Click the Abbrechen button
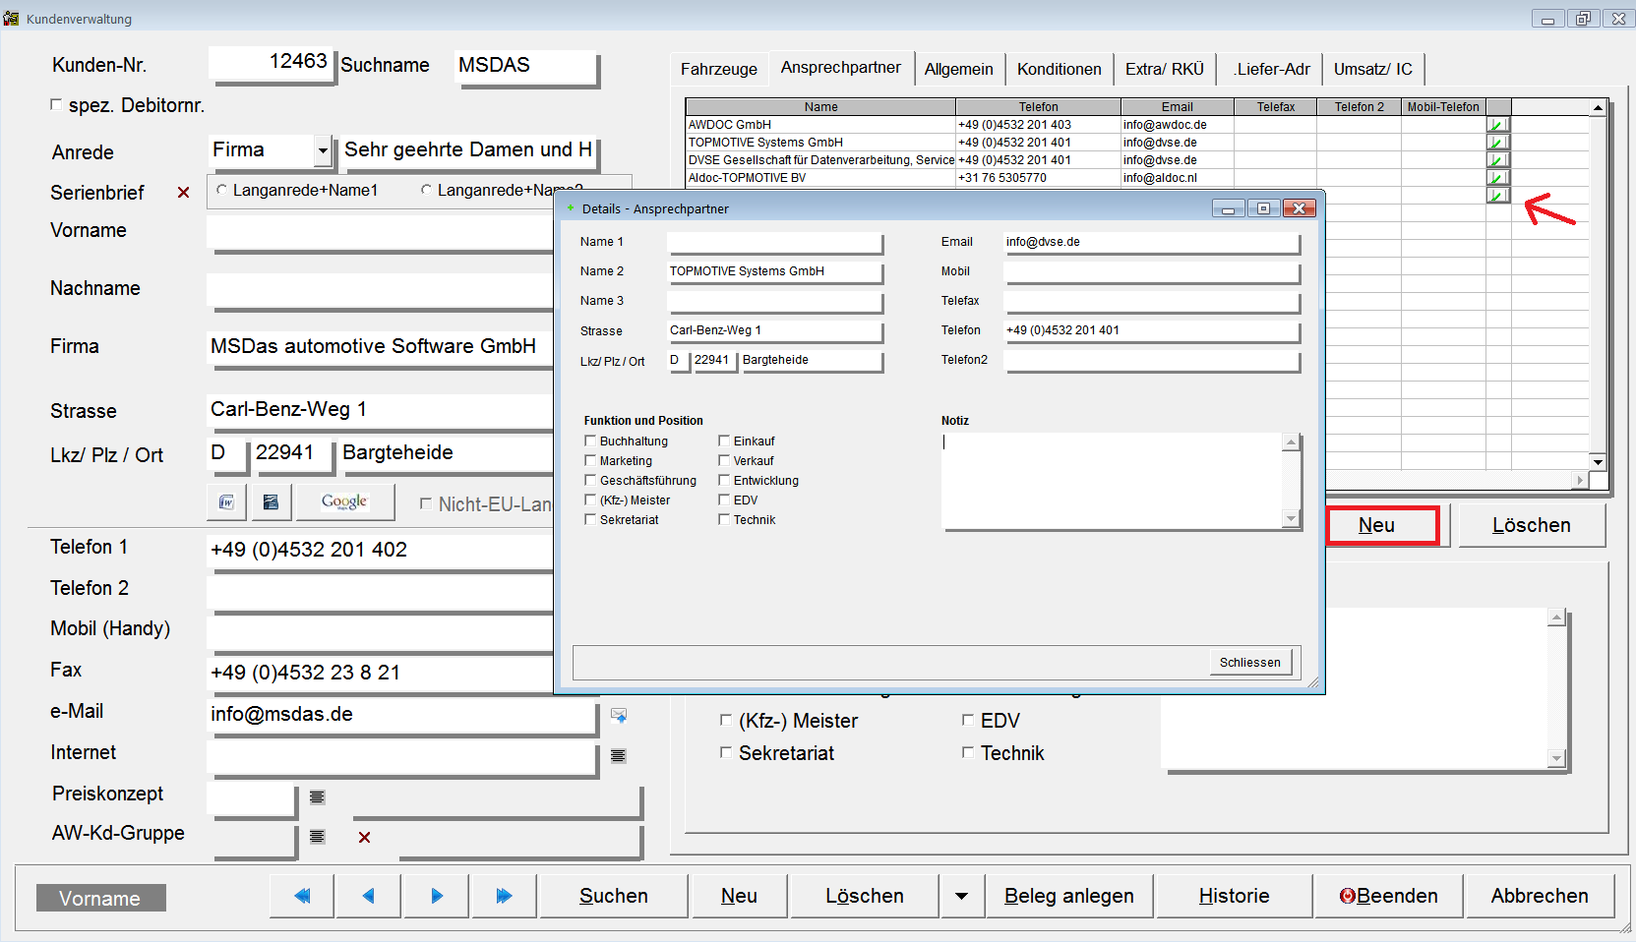Viewport: 1636px width, 942px height. (x=1540, y=896)
